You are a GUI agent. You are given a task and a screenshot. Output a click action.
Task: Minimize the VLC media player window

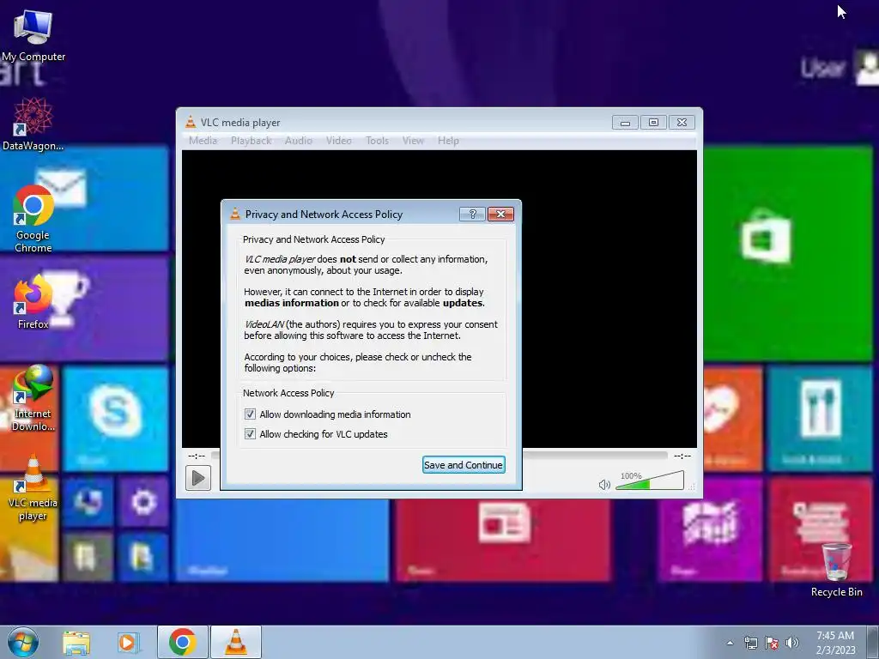click(x=625, y=122)
